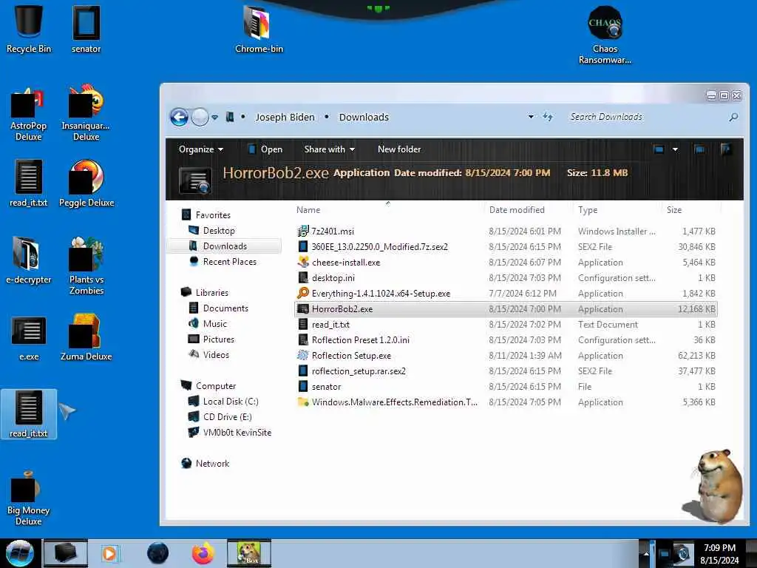Select file 7z2401.msi

click(506, 231)
